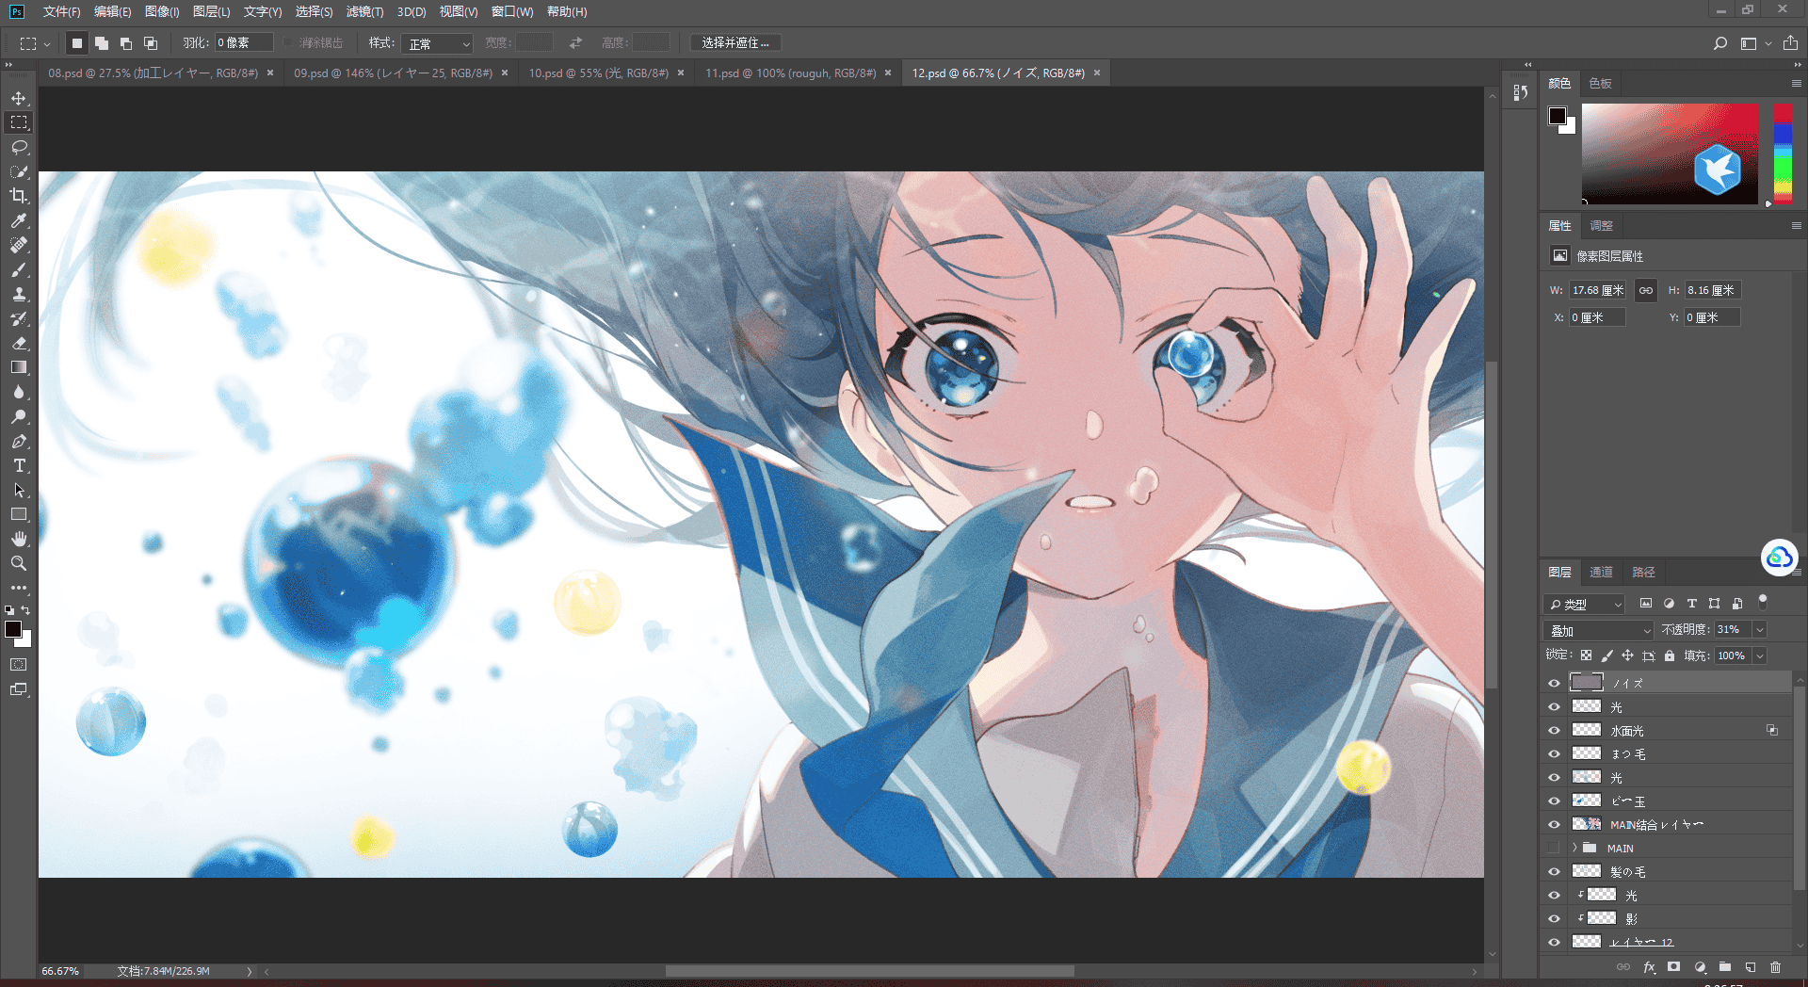Viewport: 1808px width, 987px height.
Task: Select the Move tool
Action: click(19, 98)
